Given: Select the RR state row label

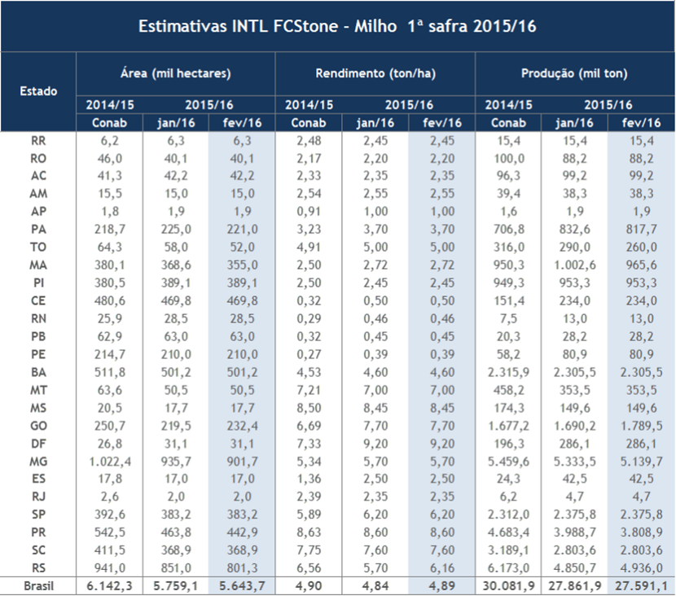Looking at the screenshot, I should (x=38, y=140).
